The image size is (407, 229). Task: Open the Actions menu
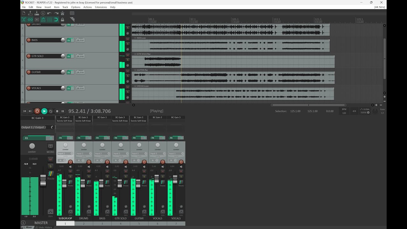tap(87, 7)
